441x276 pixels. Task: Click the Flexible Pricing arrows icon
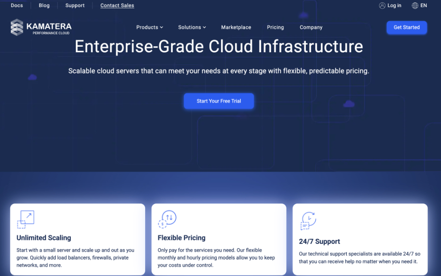(x=167, y=219)
